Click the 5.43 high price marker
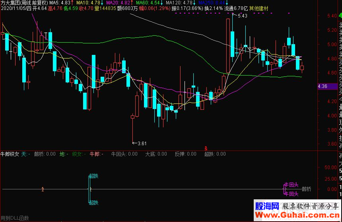This screenshot has height=222, width=342. click(x=242, y=16)
